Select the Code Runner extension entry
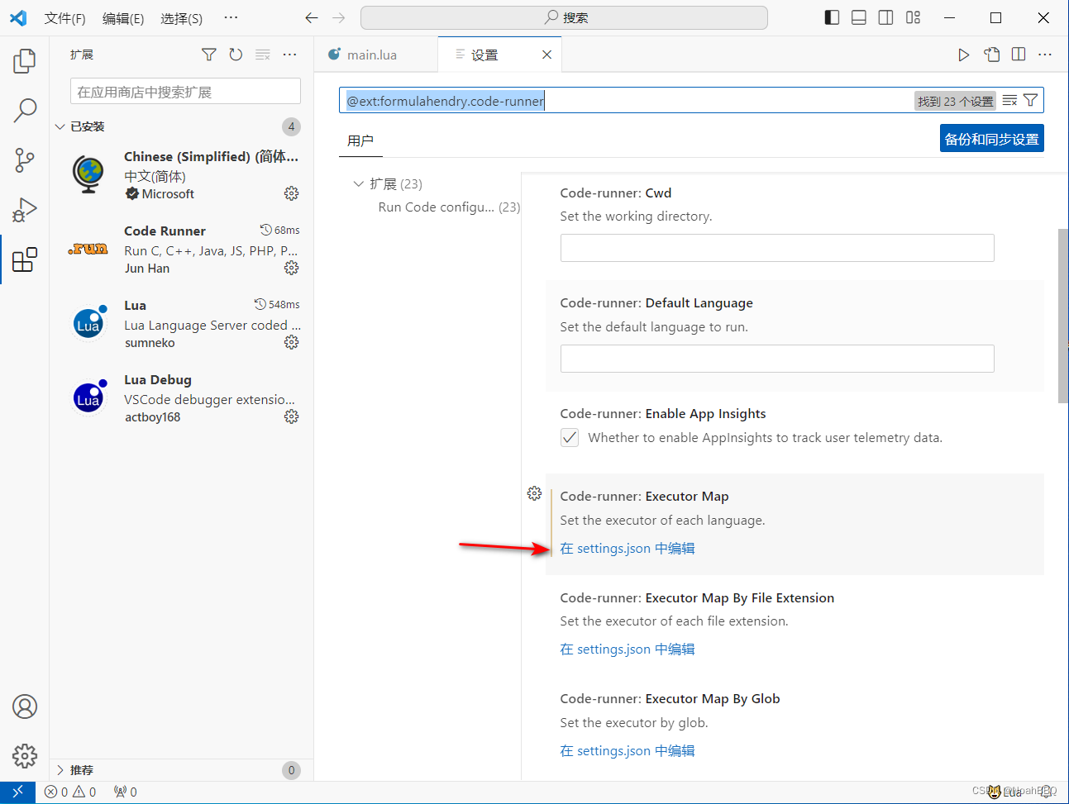 click(181, 249)
